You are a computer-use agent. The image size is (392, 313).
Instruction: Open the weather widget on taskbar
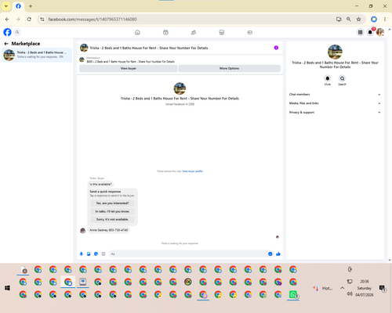pos(323,288)
